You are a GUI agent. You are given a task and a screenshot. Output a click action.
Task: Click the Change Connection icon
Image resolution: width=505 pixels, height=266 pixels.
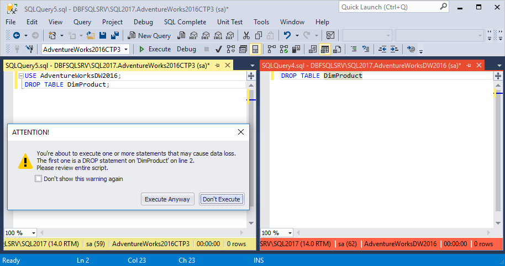pos(30,49)
